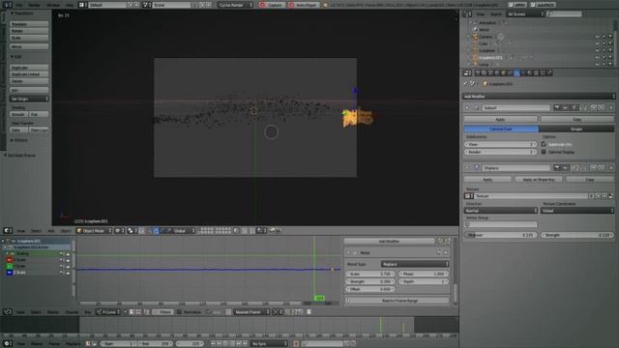Click Apply as Shape Key on Displace

[x=539, y=179]
